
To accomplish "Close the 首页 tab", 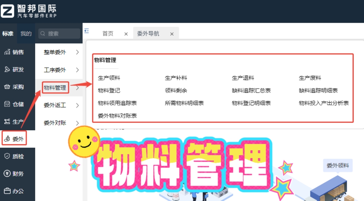I will point(126,34).
